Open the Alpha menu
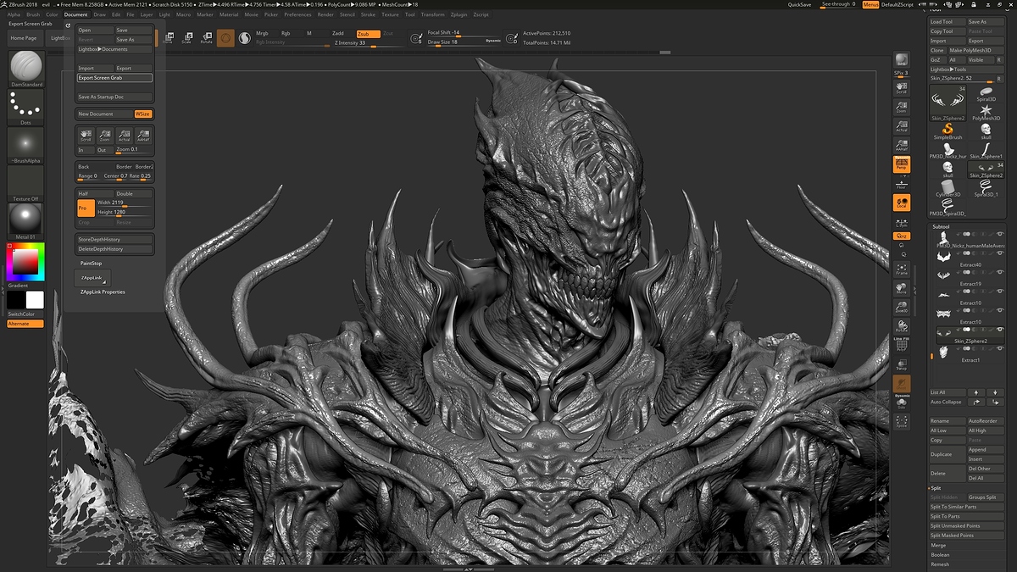This screenshot has height=572, width=1017. [14, 14]
